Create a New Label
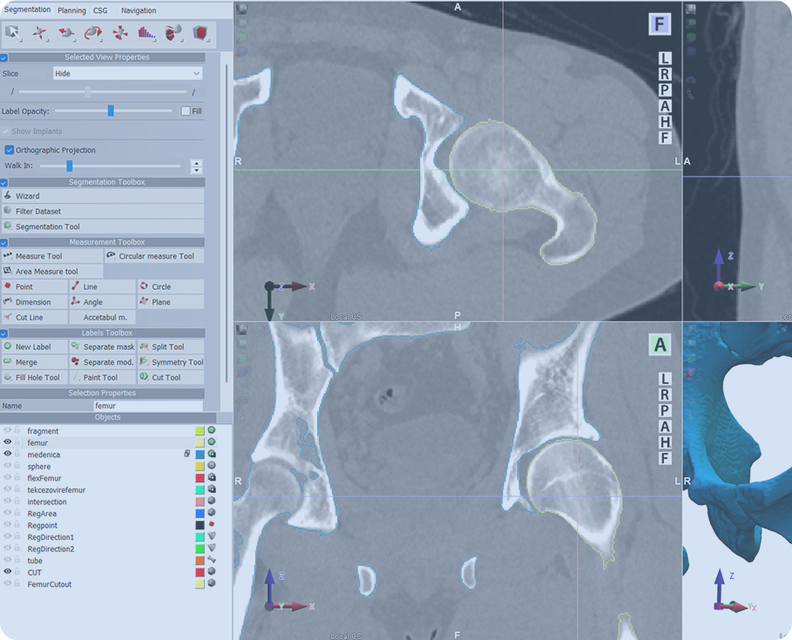Viewport: 792px width, 640px height. pyautogui.click(x=35, y=347)
